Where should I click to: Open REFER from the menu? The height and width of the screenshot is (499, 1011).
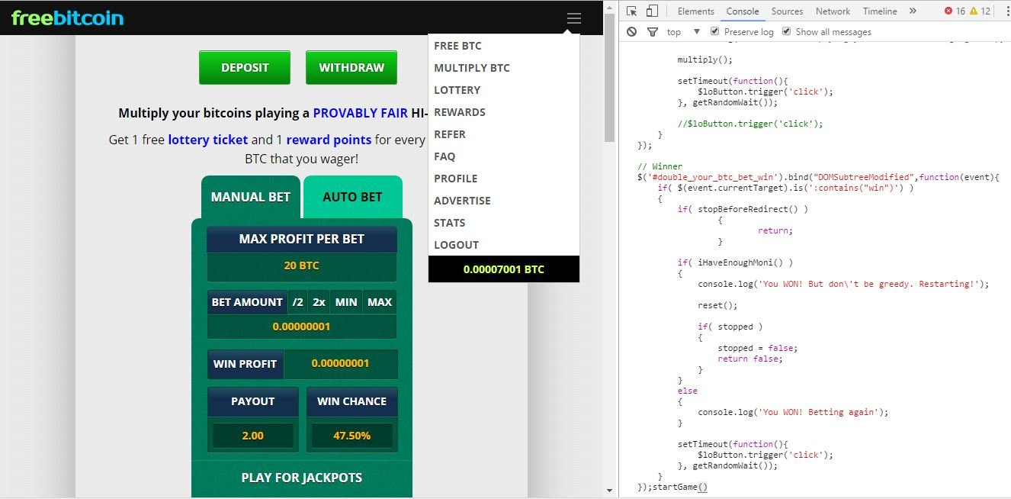[x=504, y=134]
